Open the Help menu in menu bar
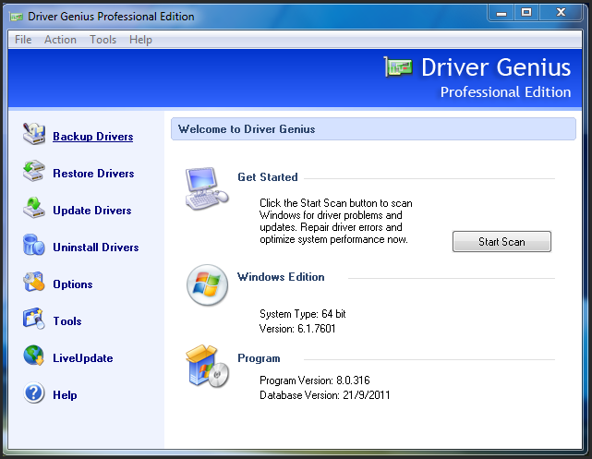Screen dimensions: 592x459 pyautogui.click(x=140, y=40)
